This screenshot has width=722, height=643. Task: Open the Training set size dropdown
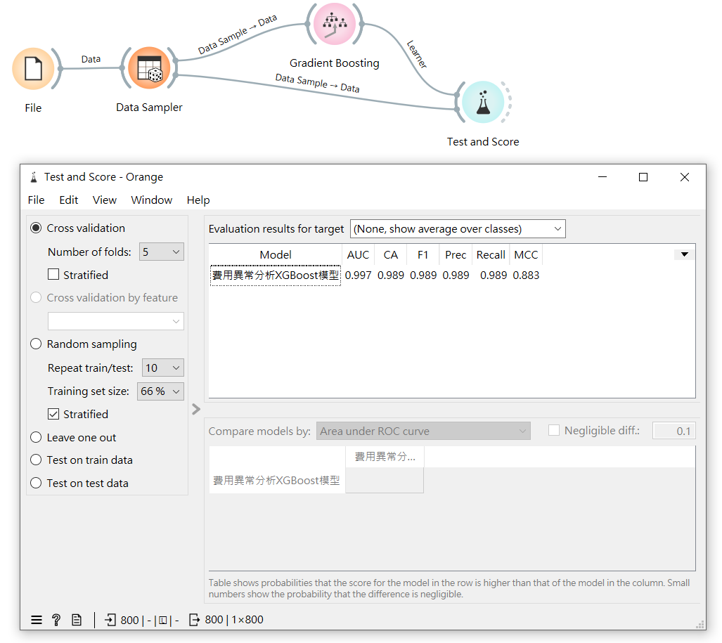161,391
